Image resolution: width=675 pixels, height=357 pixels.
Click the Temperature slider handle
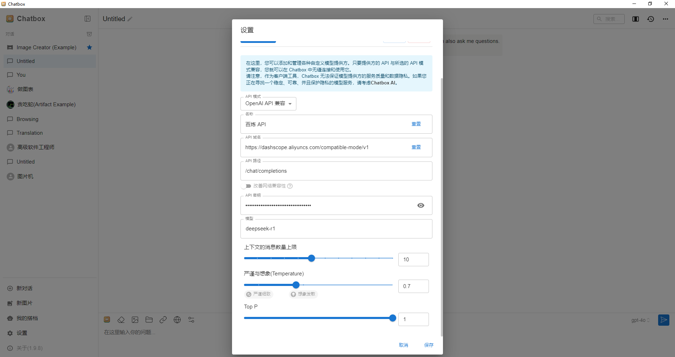click(296, 285)
